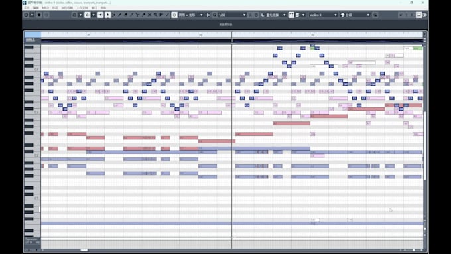Viewport: 451px width, 254px height.
Task: Select the Range Selection tool
Action: click(114, 15)
